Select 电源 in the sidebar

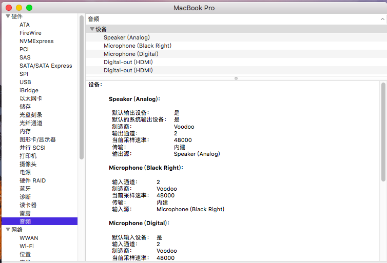point(25,172)
